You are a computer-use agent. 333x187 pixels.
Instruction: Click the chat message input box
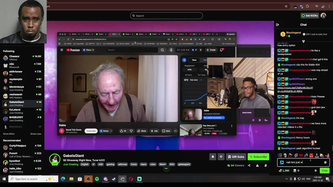pos(304,162)
